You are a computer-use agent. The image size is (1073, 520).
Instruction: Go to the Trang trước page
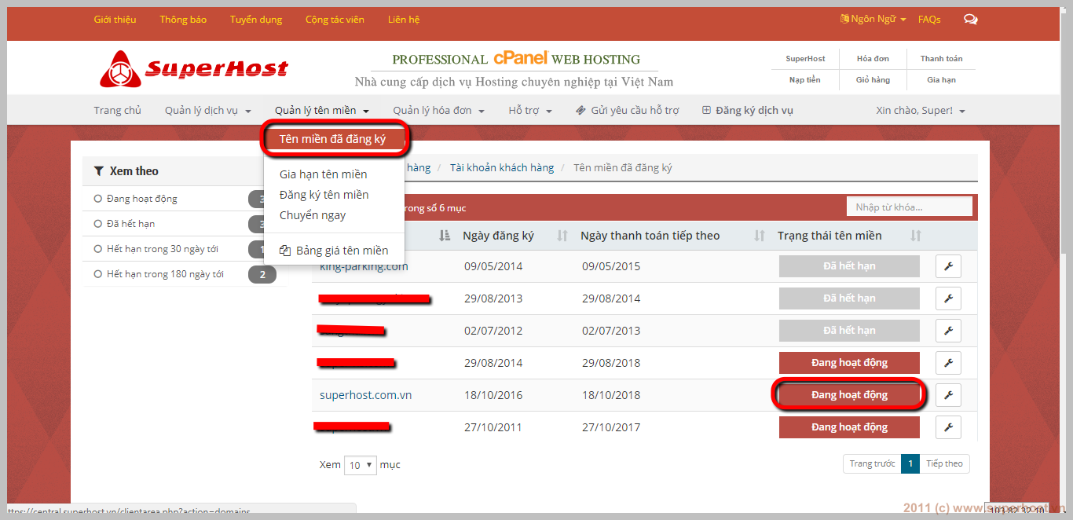(x=872, y=464)
